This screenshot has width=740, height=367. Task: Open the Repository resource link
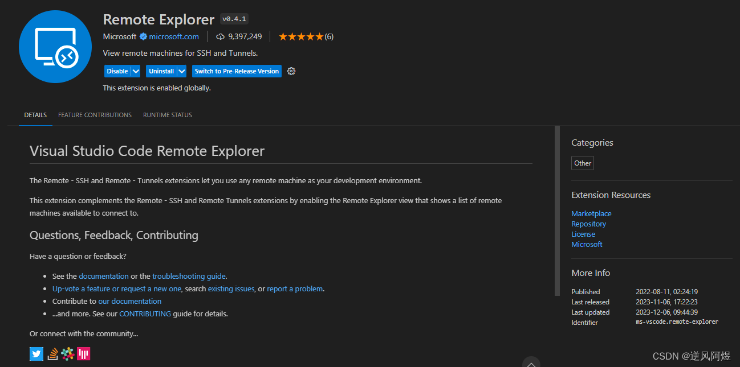coord(588,224)
